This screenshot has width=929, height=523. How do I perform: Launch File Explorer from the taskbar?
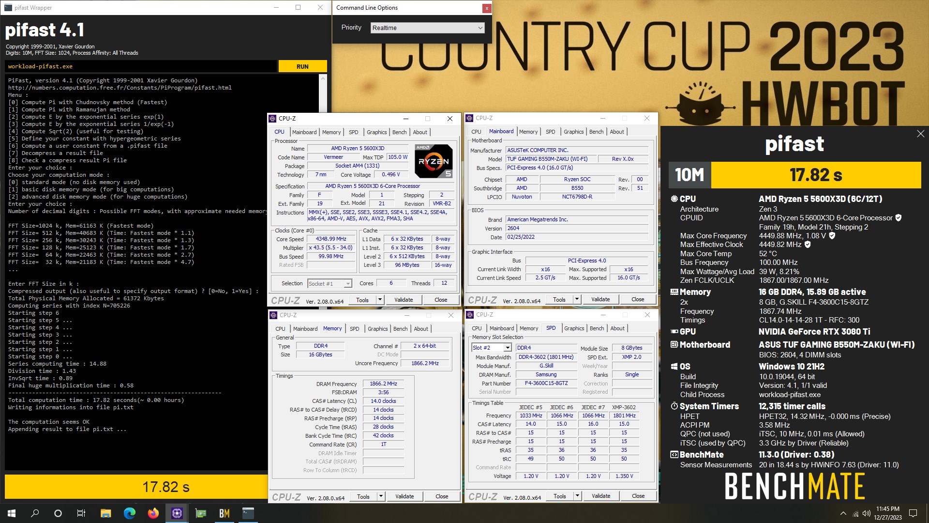(105, 513)
